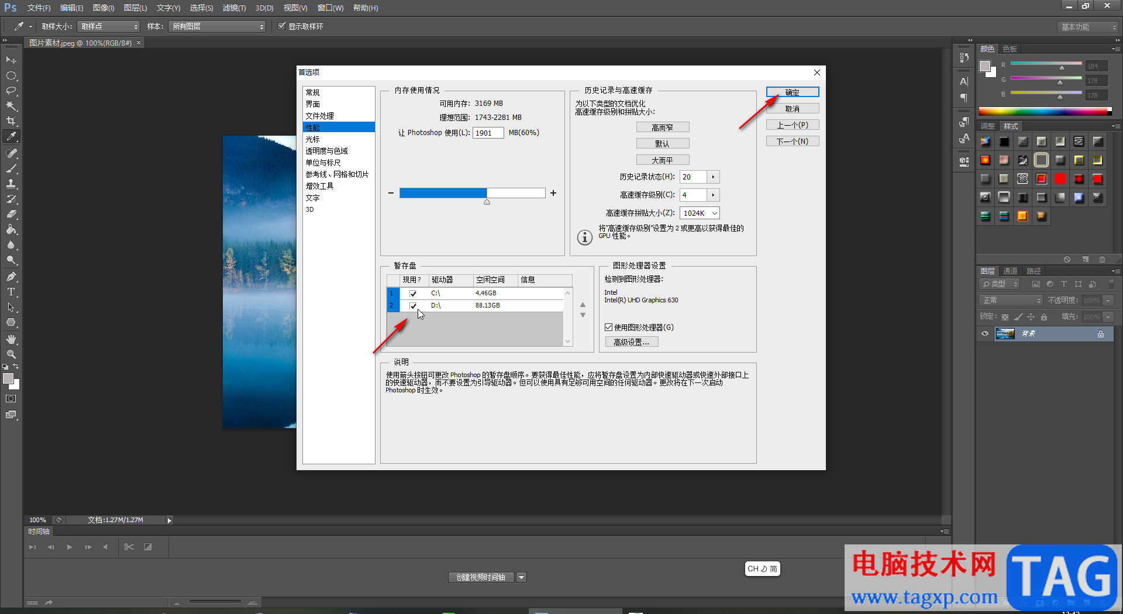The image size is (1123, 614).
Task: Select the History Brush tool
Action: 11,199
